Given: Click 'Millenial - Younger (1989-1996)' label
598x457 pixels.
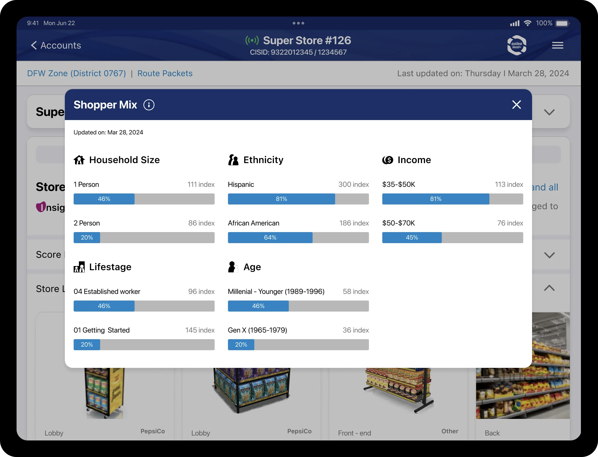Looking at the screenshot, I should [x=276, y=291].
